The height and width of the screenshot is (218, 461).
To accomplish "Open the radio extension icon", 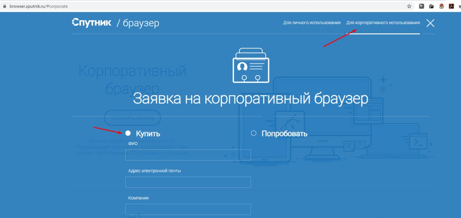I will [x=431, y=6].
